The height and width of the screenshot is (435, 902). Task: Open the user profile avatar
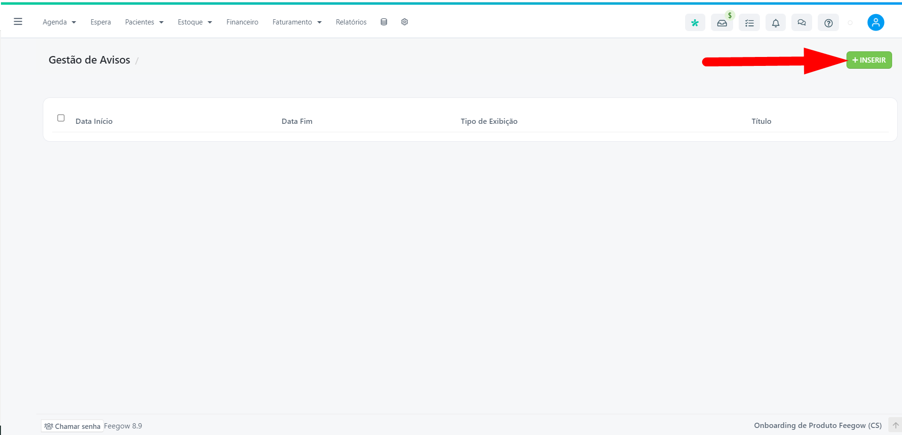pyautogui.click(x=876, y=23)
